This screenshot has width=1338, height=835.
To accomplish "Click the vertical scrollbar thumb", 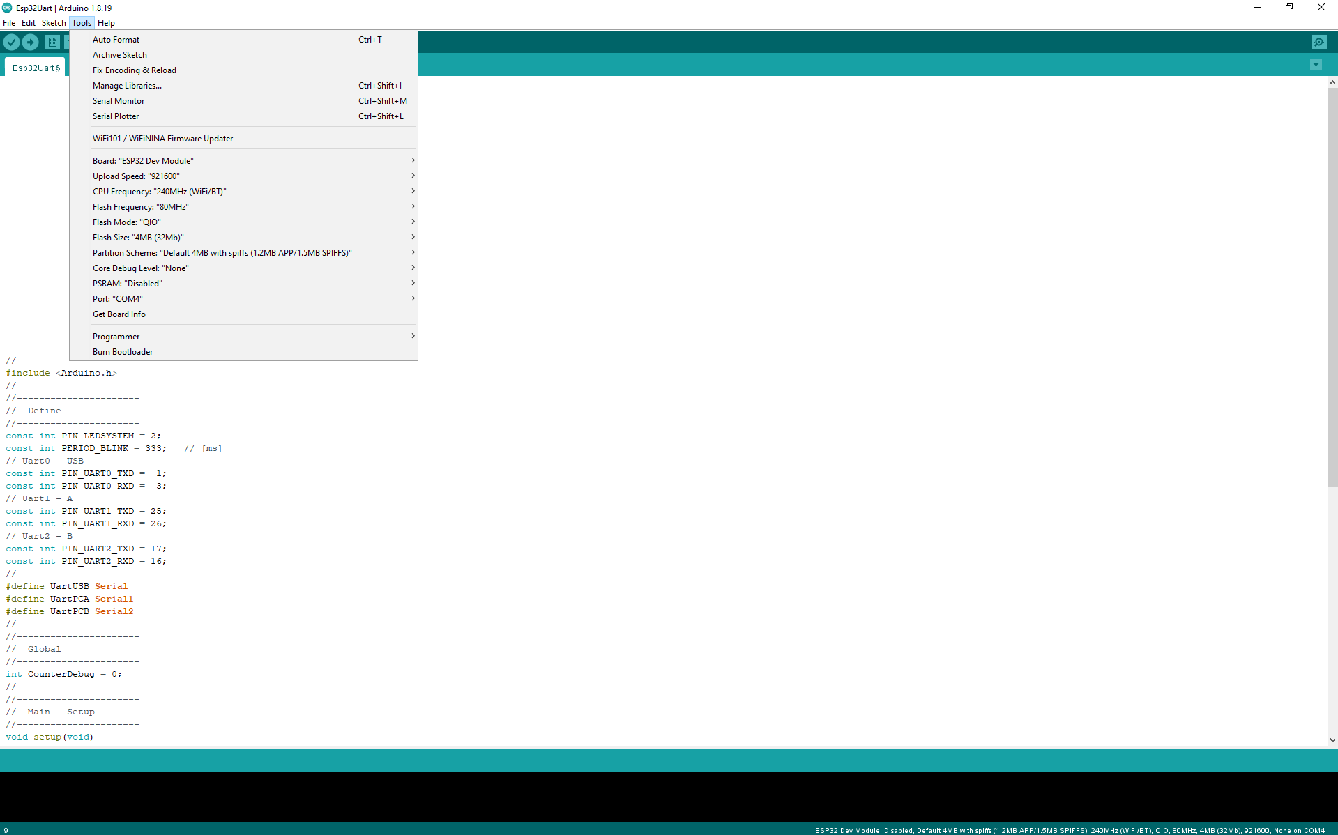I will [1332, 287].
